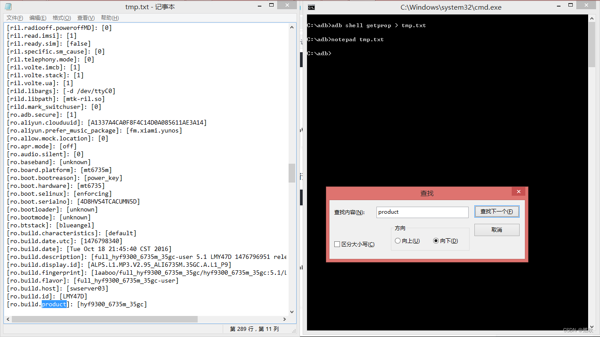Toggle the 区分大小写(C) checkbox
The width and height of the screenshot is (600, 337).
354,244
